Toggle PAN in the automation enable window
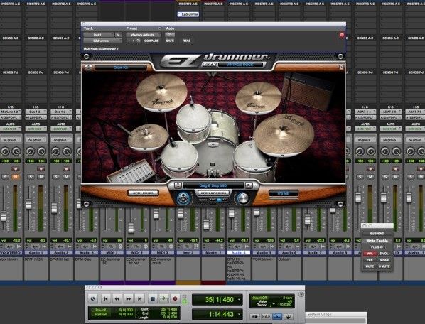 click(x=370, y=260)
